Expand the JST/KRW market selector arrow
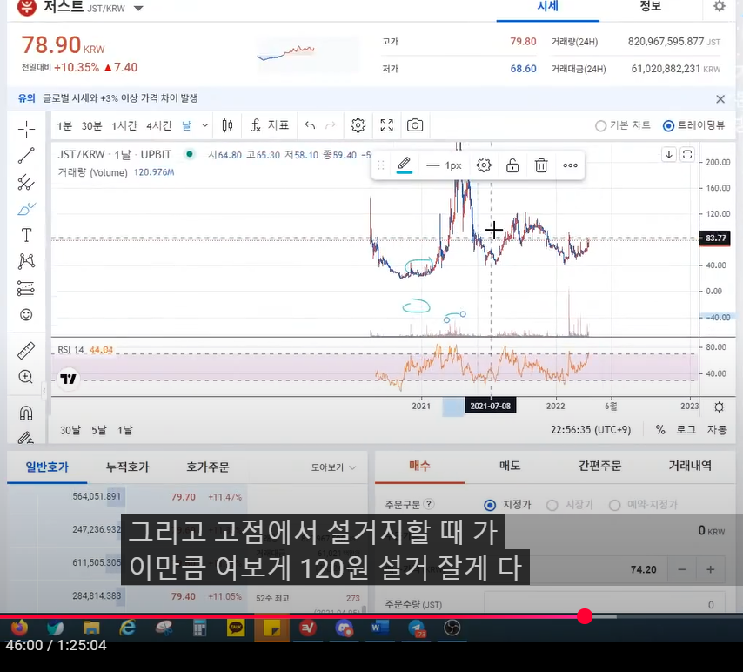 click(138, 8)
